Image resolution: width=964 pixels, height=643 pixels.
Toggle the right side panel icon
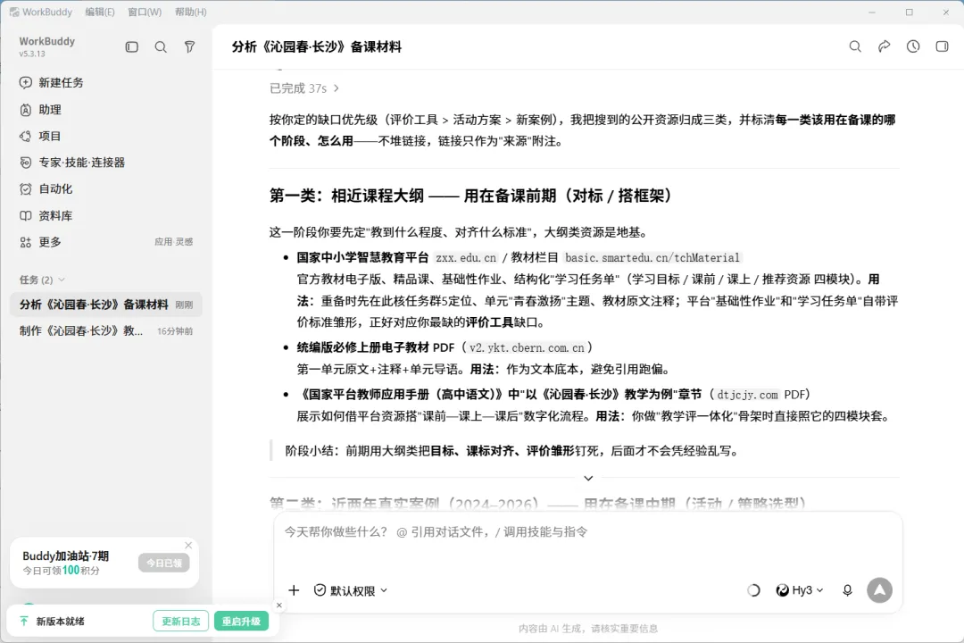(x=942, y=46)
